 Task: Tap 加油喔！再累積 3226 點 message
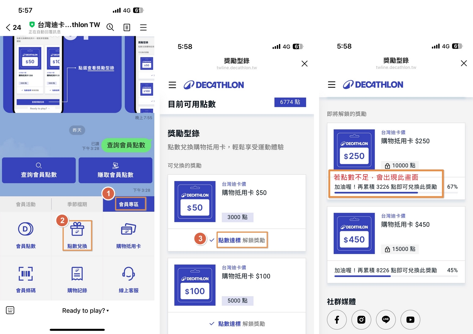[385, 187]
